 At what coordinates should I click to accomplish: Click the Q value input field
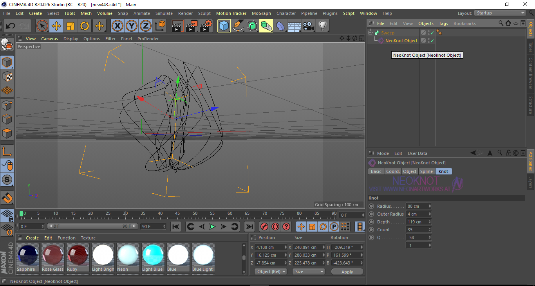pyautogui.click(x=417, y=237)
